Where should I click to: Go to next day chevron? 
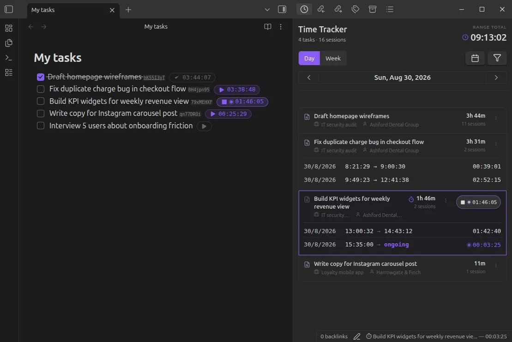pyautogui.click(x=496, y=78)
